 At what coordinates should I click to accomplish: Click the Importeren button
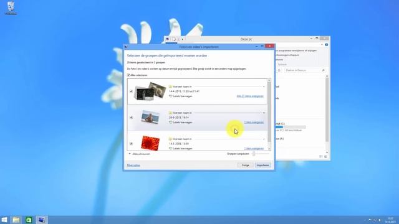263,166
